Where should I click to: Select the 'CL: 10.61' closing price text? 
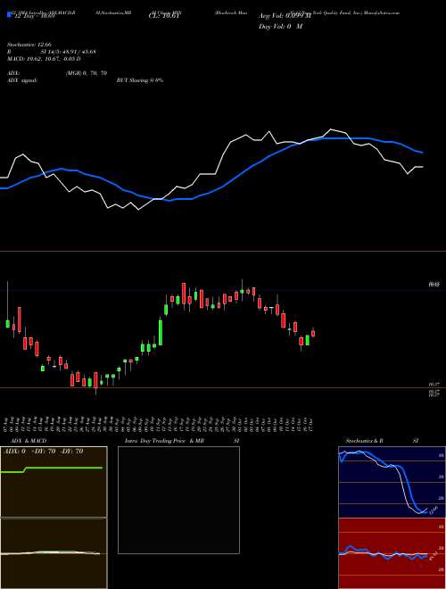pyautogui.click(x=164, y=16)
